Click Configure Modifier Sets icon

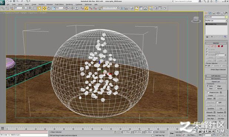(225, 37)
